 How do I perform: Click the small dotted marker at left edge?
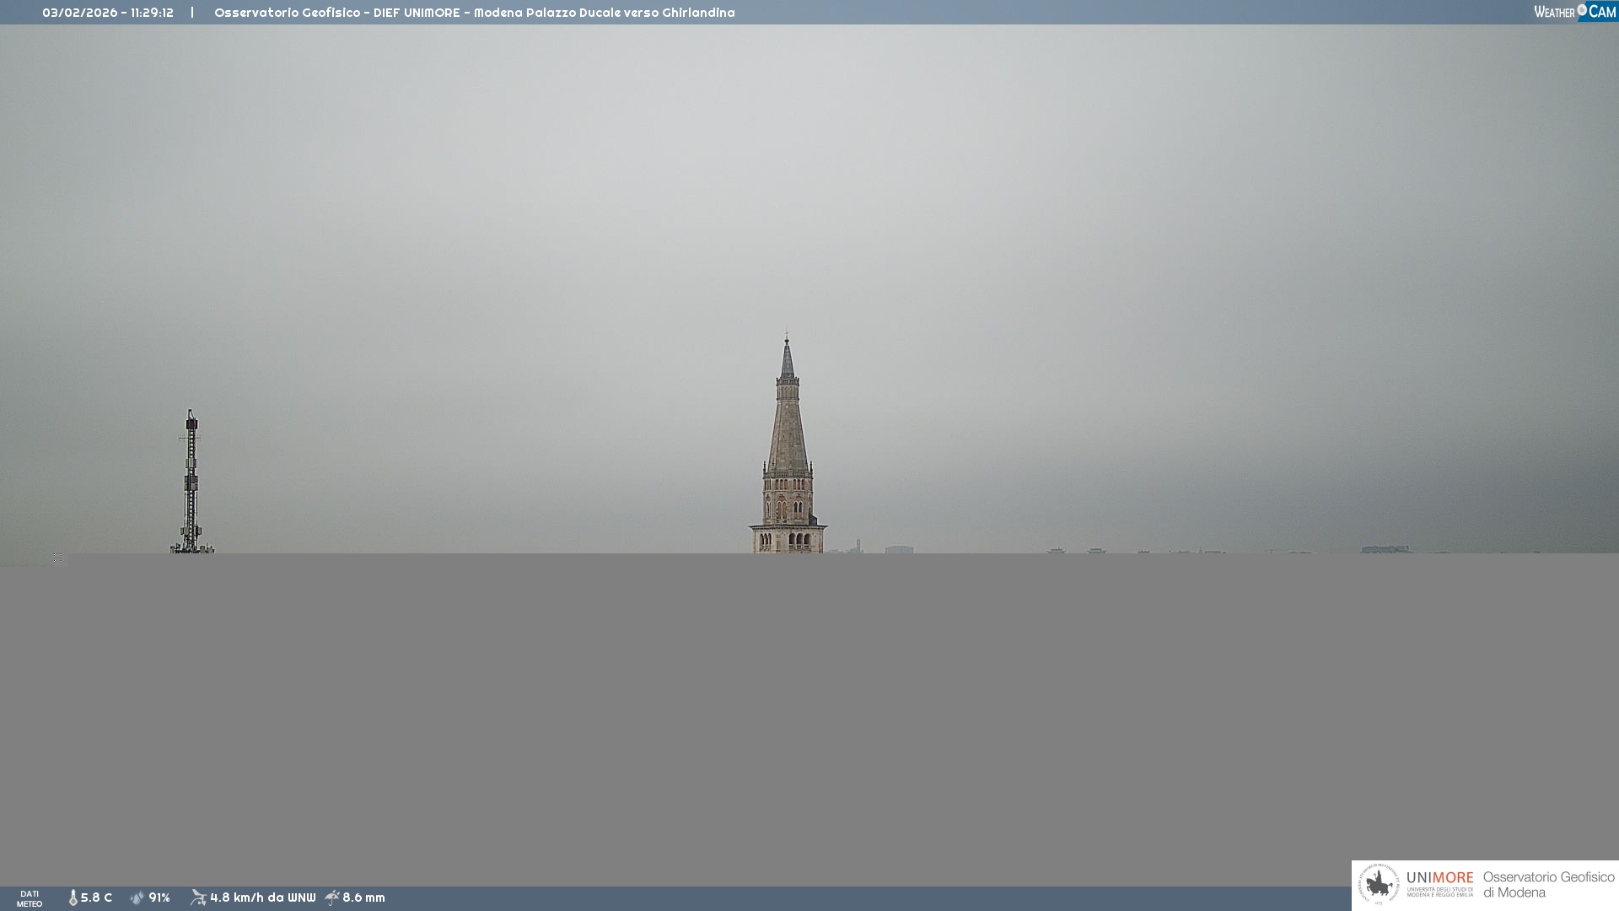(58, 558)
